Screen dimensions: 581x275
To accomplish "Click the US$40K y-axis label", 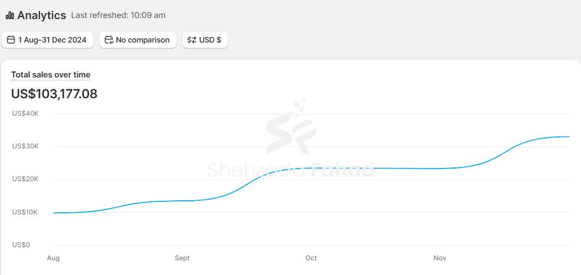I will click(25, 113).
